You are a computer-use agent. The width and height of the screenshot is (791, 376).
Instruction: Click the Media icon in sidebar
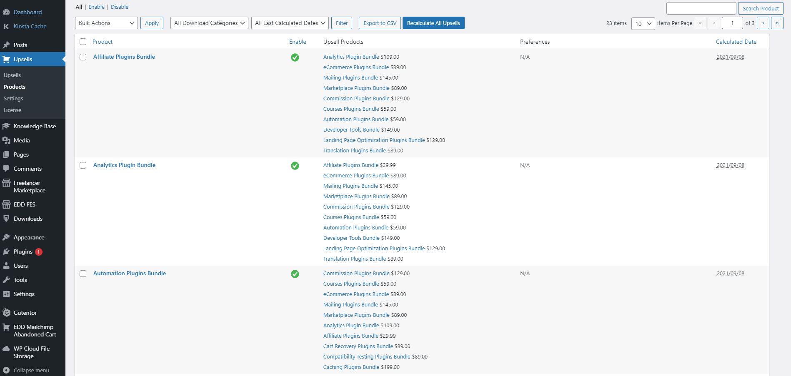[6, 140]
